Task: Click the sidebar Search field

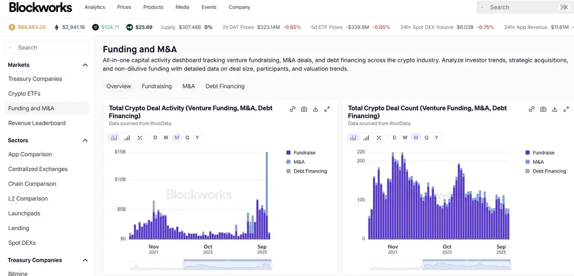Action: (46, 47)
